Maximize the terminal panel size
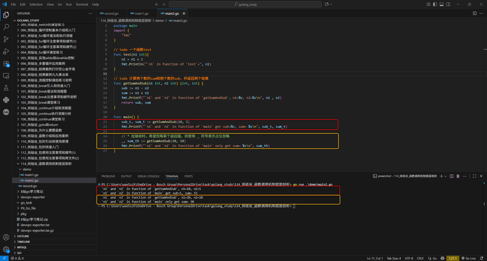 tap(475, 176)
